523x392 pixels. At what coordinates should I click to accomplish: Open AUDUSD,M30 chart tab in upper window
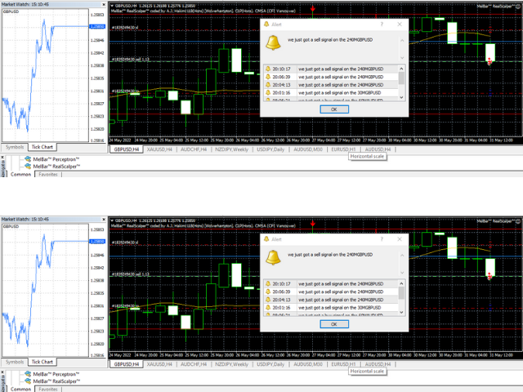(x=308, y=149)
